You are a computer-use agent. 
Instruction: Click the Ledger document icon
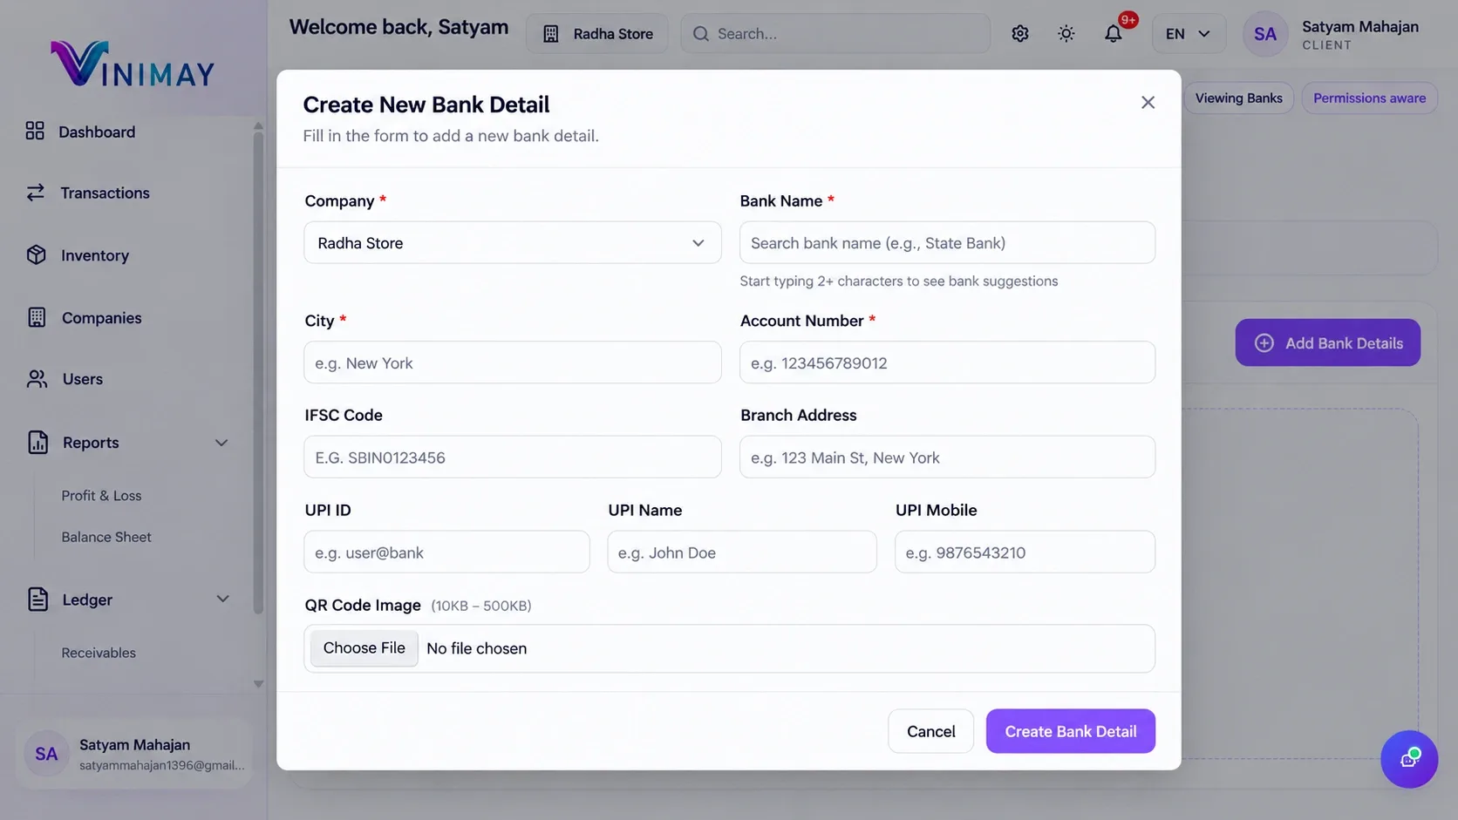37,599
